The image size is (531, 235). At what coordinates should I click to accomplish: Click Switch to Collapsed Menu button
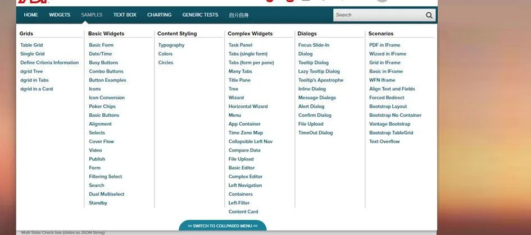click(x=223, y=226)
